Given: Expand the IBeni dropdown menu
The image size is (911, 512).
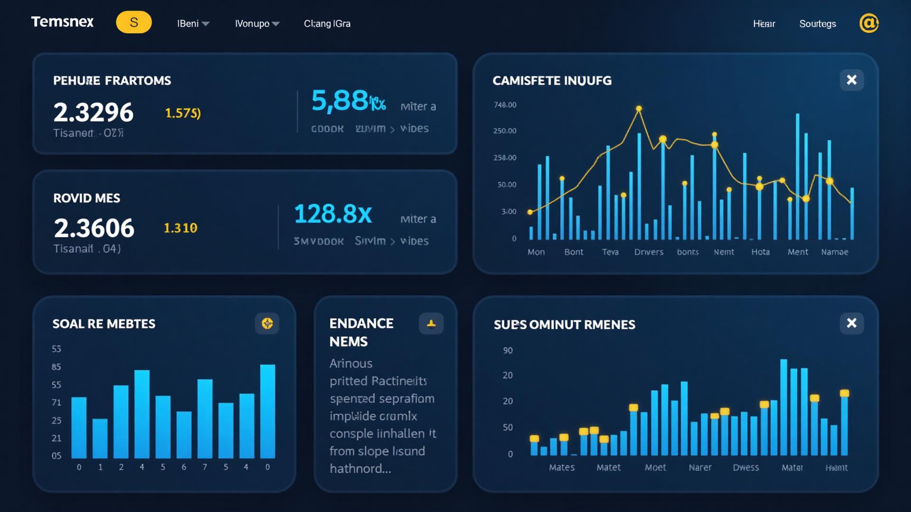Looking at the screenshot, I should pos(193,24).
